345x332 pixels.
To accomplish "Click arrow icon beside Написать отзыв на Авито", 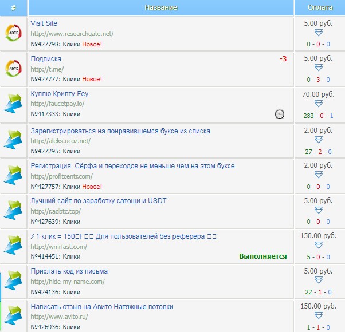I will click(13, 317).
